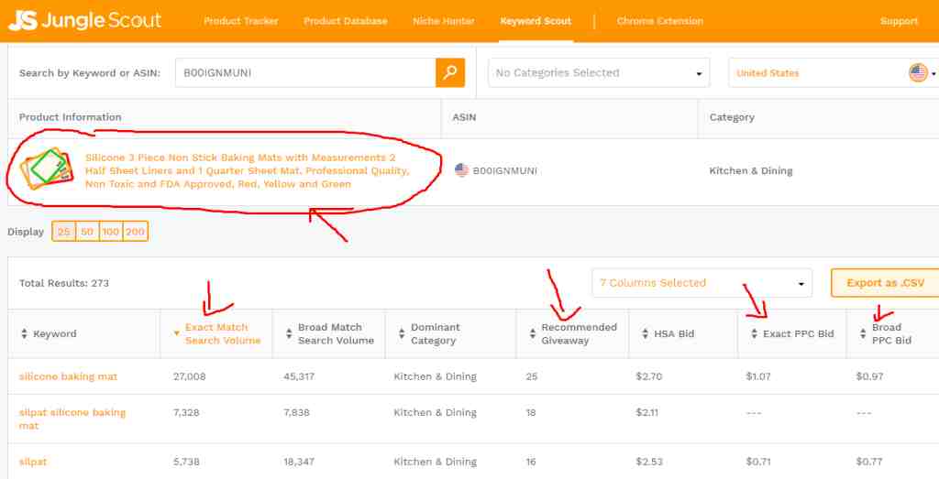Screen dimensions: 939x479
Task: Click Export as .CSV button
Action: (885, 283)
